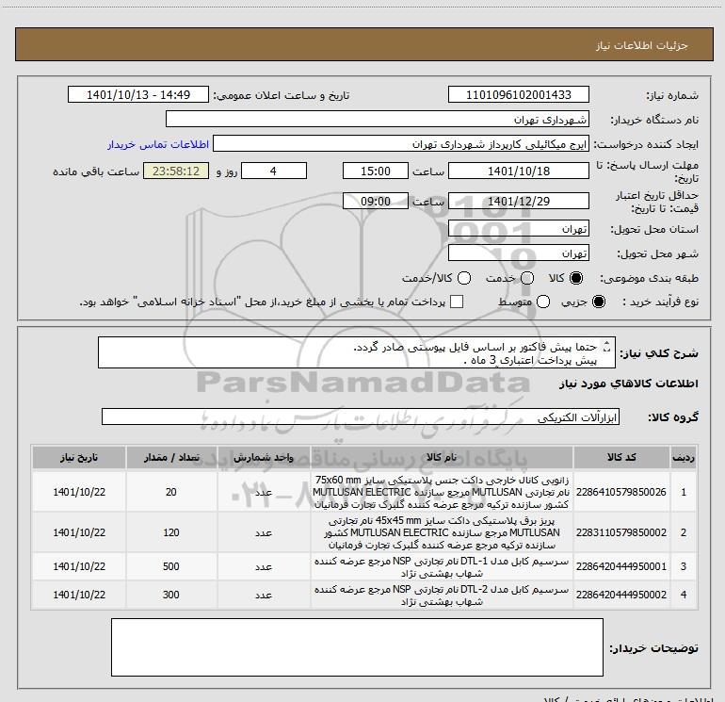Image resolution: width=725 pixels, height=702 pixels.
Task: Click the validity time field 09:00
Action: tap(376, 201)
